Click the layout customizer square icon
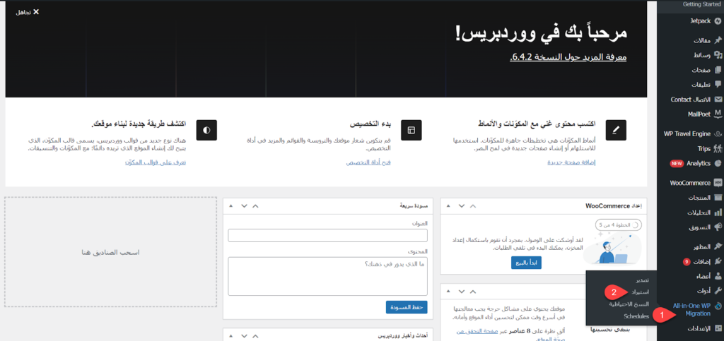The height and width of the screenshot is (341, 724). (x=411, y=130)
